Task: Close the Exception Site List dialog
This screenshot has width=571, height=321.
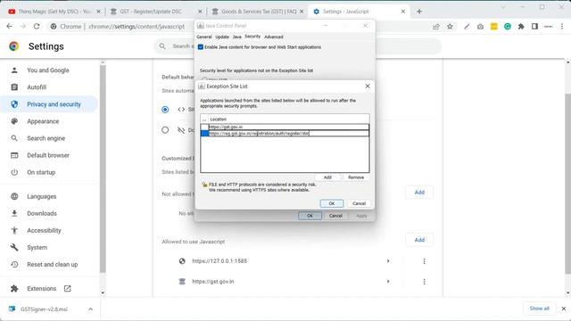Action: point(368,86)
